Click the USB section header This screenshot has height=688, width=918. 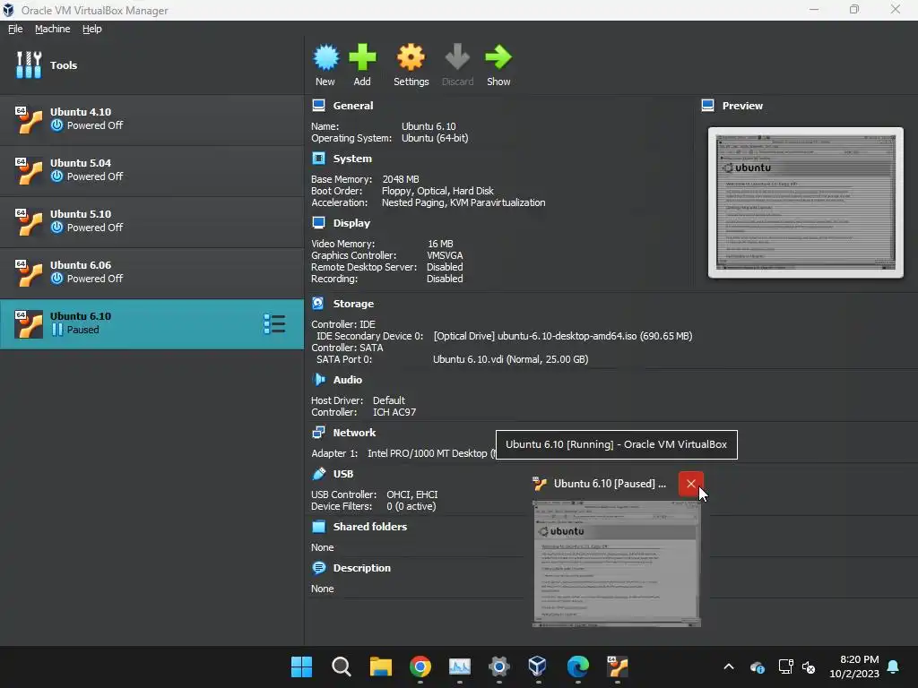coord(343,474)
